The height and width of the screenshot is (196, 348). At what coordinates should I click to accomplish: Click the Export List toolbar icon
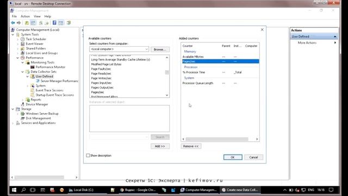point(47,23)
